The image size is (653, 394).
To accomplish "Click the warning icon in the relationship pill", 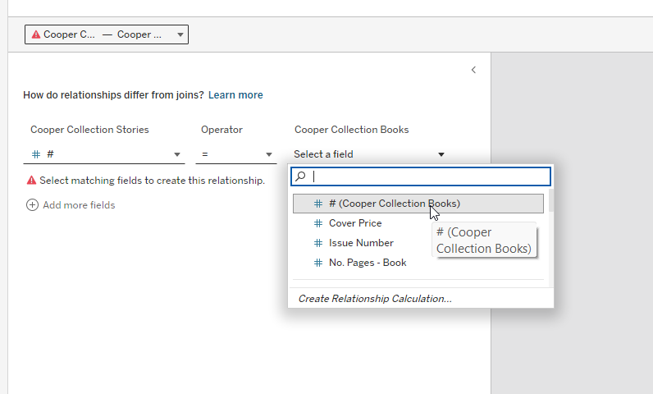I will click(36, 34).
